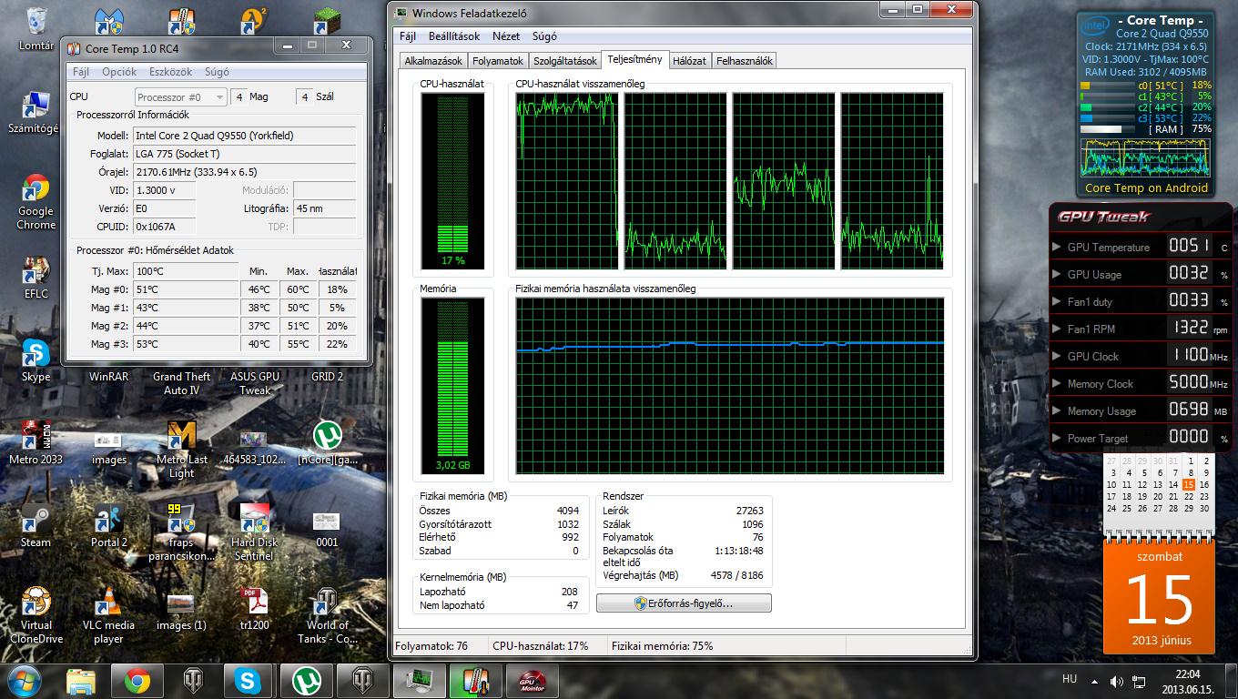
Task: Switch to the Alkalmazások tab
Action: [x=434, y=61]
